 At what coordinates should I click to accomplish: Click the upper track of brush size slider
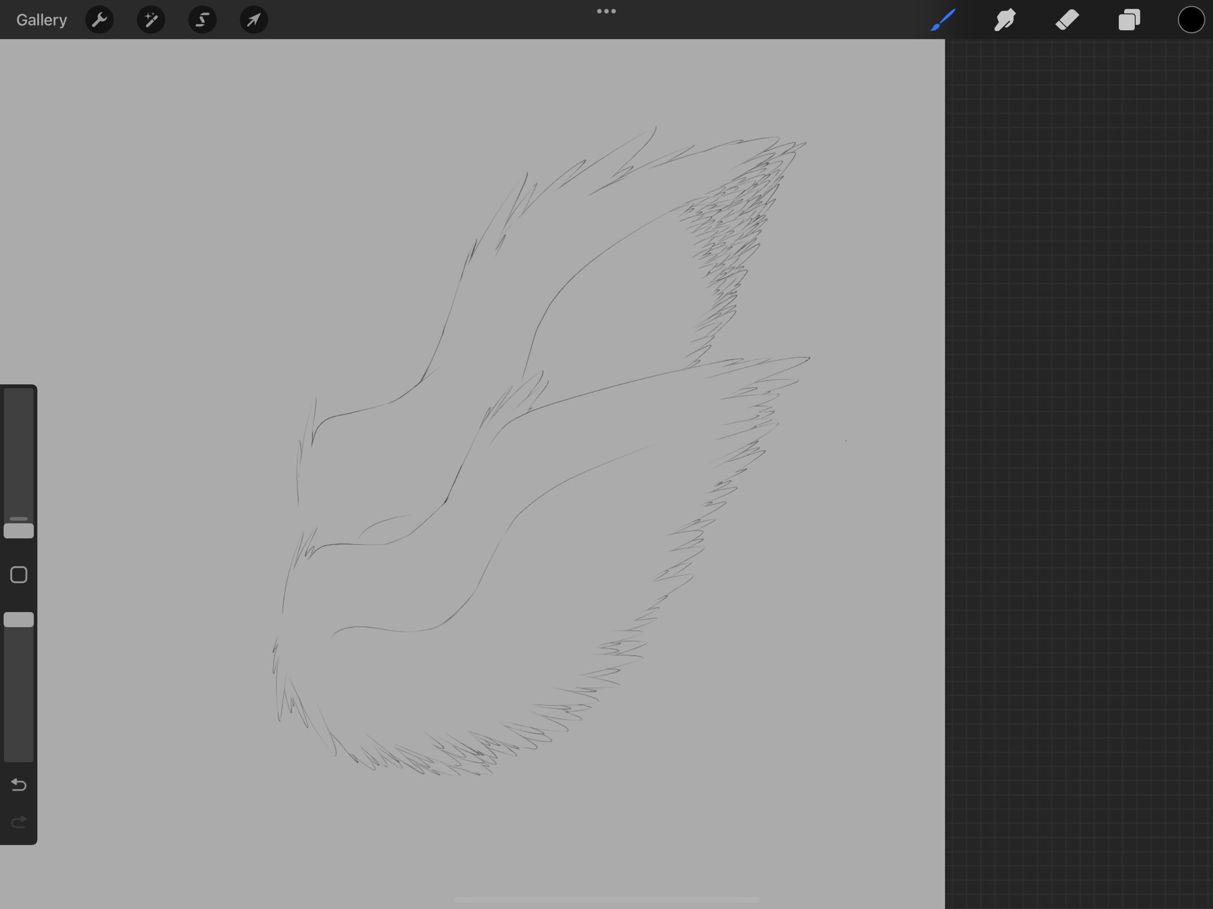click(x=19, y=450)
